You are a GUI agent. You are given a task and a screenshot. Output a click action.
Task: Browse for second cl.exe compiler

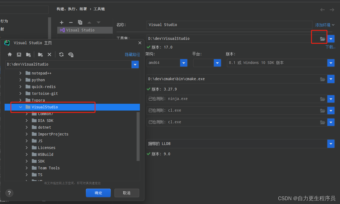[x=322, y=122]
